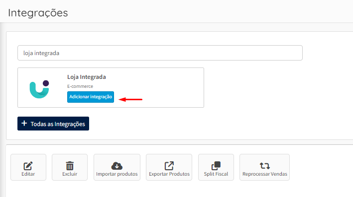
Task: Open the Split Fiscal text label
Action: (x=216, y=174)
